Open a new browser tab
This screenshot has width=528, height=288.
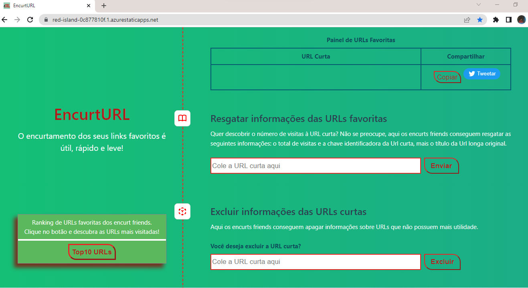pyautogui.click(x=103, y=6)
